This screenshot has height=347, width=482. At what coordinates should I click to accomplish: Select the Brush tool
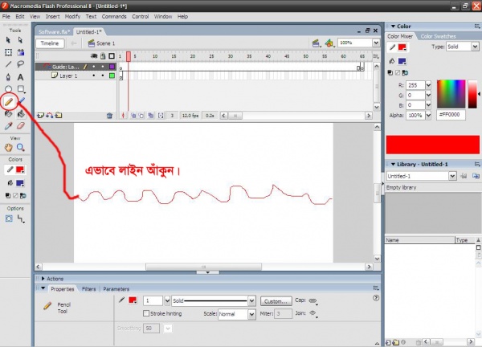21,101
